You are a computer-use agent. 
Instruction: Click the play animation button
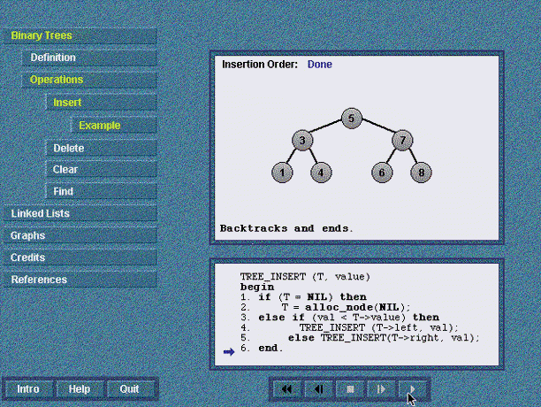[x=413, y=389]
